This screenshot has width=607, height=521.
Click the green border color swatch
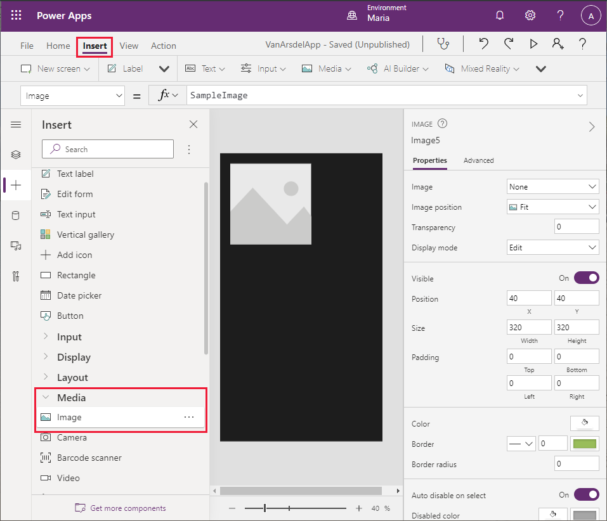pyautogui.click(x=584, y=444)
